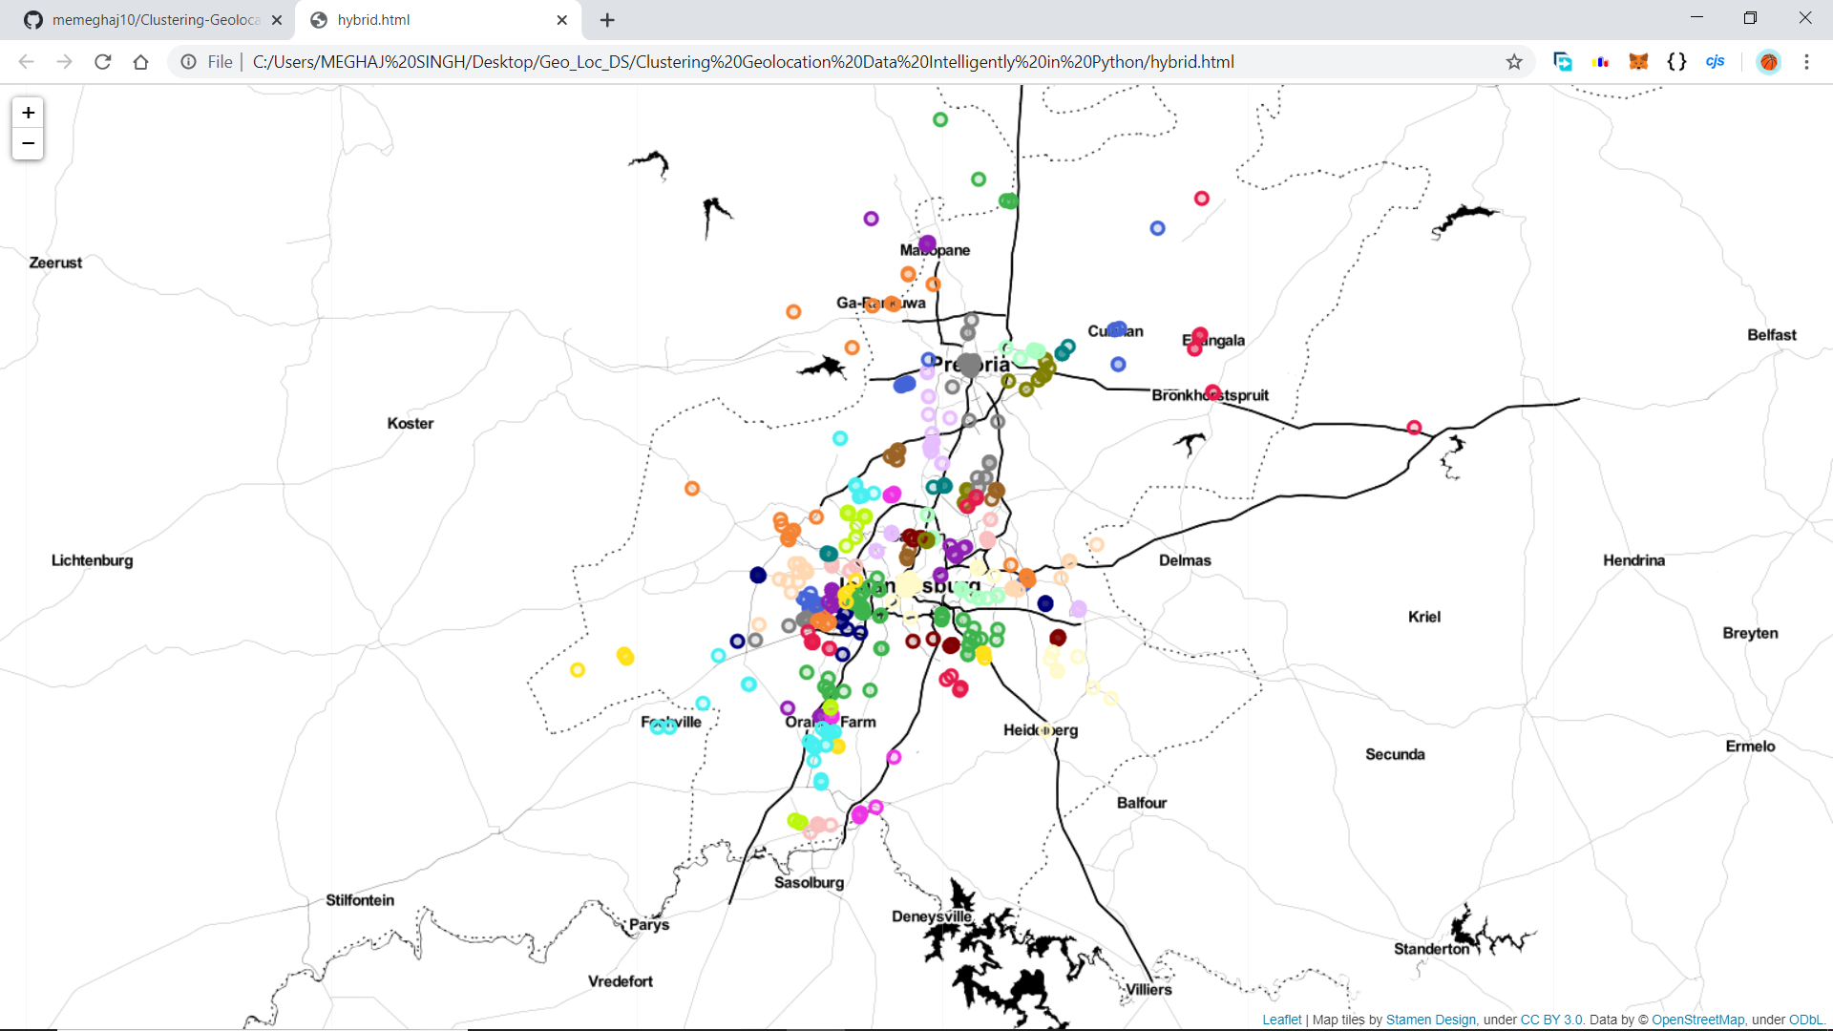The height and width of the screenshot is (1031, 1833).
Task: Open the user profile avatar
Action: tap(1768, 62)
